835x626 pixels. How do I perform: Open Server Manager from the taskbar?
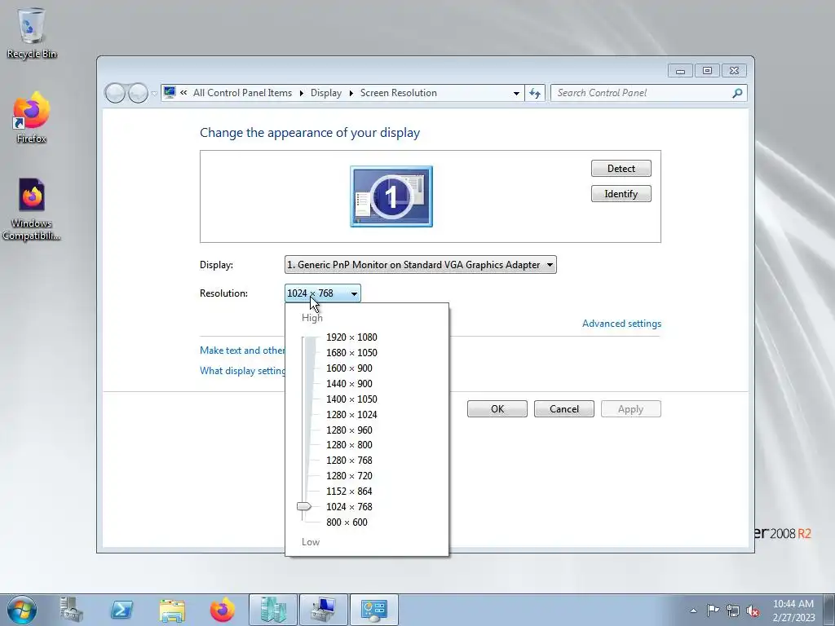(72, 610)
